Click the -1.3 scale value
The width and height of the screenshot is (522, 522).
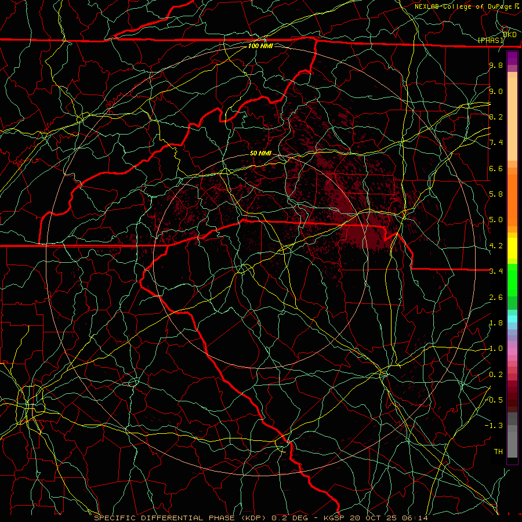494,426
